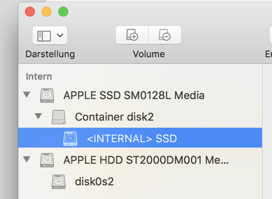This screenshot has height=199, width=272.
Task: Click the Container disk2 icon
Action: tap(59, 117)
